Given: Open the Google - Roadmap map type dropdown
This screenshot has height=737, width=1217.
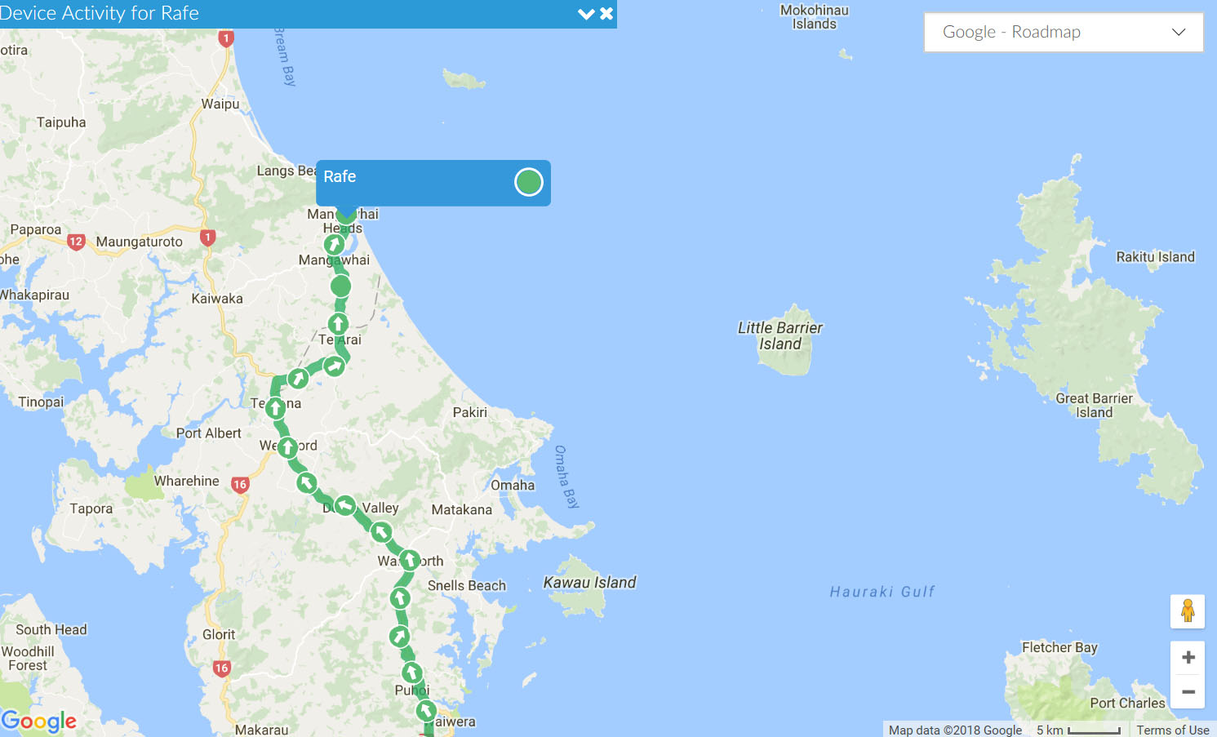Looking at the screenshot, I should point(1064,32).
